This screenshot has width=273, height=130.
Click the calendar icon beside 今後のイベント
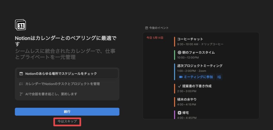[147, 28]
